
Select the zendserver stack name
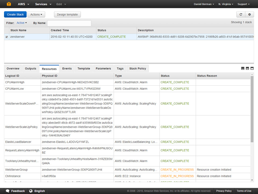17,37
